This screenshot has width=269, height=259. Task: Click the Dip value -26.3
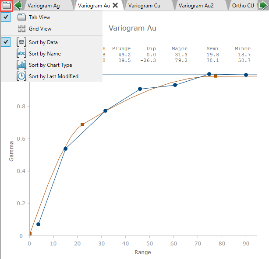click(148, 60)
